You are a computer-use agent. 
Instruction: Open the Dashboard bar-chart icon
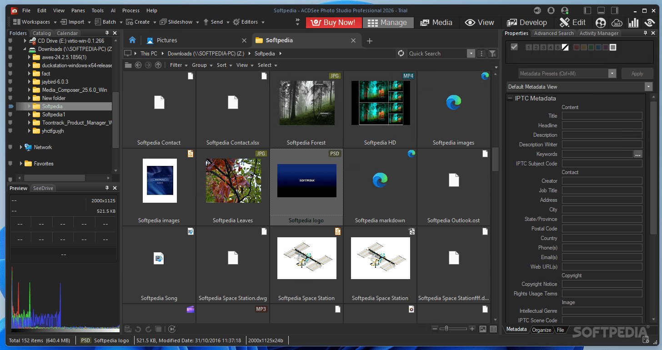pos(633,22)
